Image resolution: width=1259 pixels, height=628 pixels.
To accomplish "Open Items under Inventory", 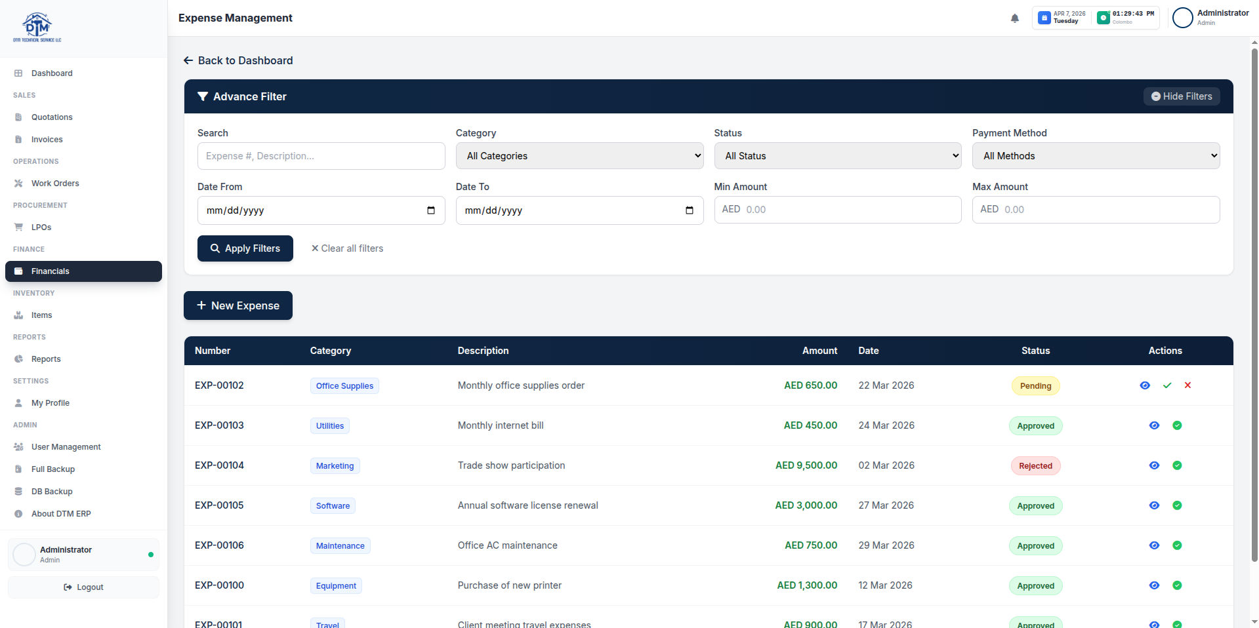I will tap(83, 315).
